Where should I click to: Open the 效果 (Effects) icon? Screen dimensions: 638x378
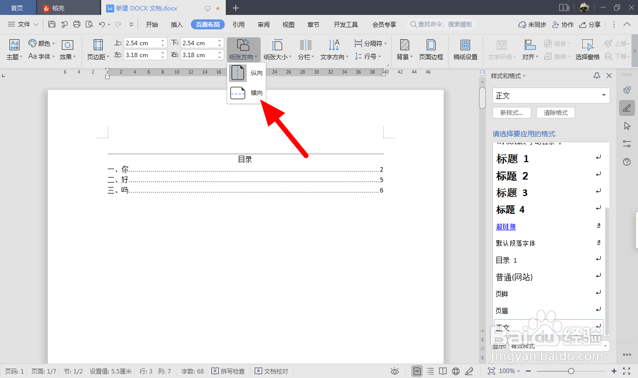[x=67, y=44]
